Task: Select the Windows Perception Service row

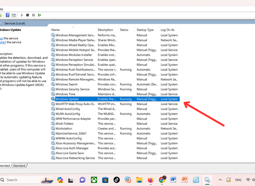Action: tap(115, 60)
